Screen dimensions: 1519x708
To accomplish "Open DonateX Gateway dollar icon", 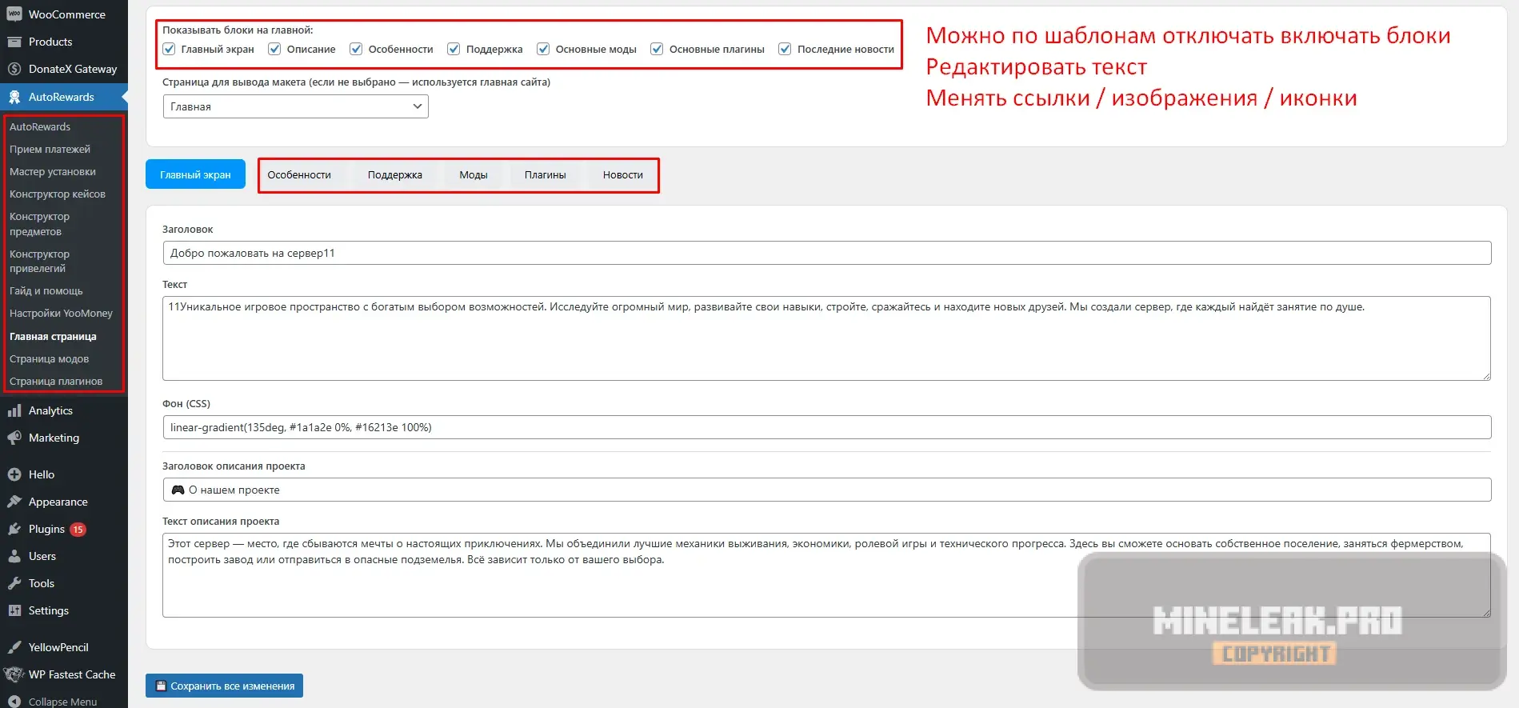I will click(x=14, y=69).
